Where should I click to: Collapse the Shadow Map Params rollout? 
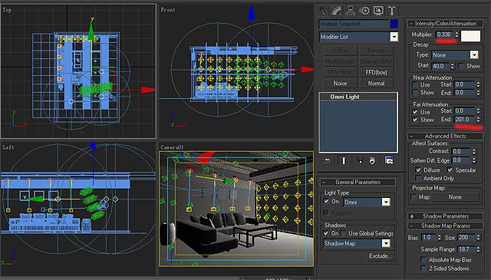[x=445, y=226]
